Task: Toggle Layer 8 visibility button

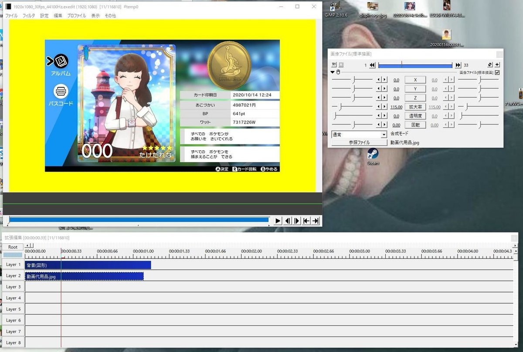Action: click(13, 343)
